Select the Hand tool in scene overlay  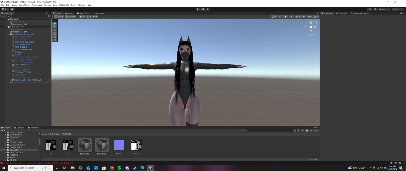tap(55, 23)
